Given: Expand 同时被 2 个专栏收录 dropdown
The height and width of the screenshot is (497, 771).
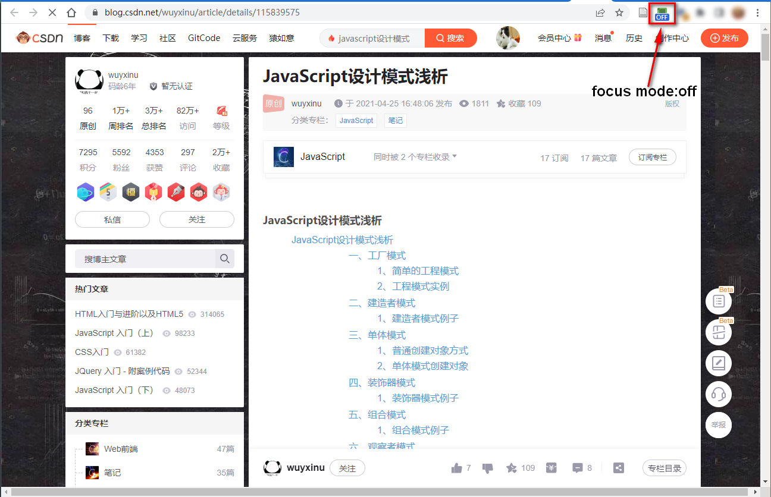Looking at the screenshot, I should pos(415,157).
